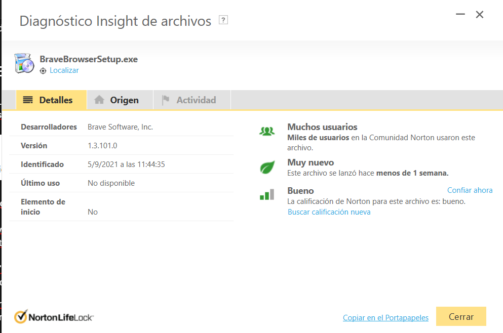Click the Elemento de inicio label
Screen dimensions: 503x333
pyautogui.click(x=43, y=206)
